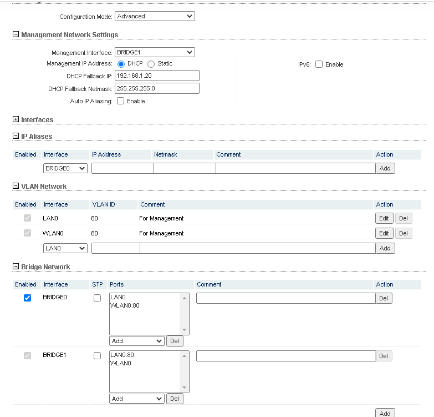
Task: Collapse the VLAN Network section icon
Action: [16, 186]
